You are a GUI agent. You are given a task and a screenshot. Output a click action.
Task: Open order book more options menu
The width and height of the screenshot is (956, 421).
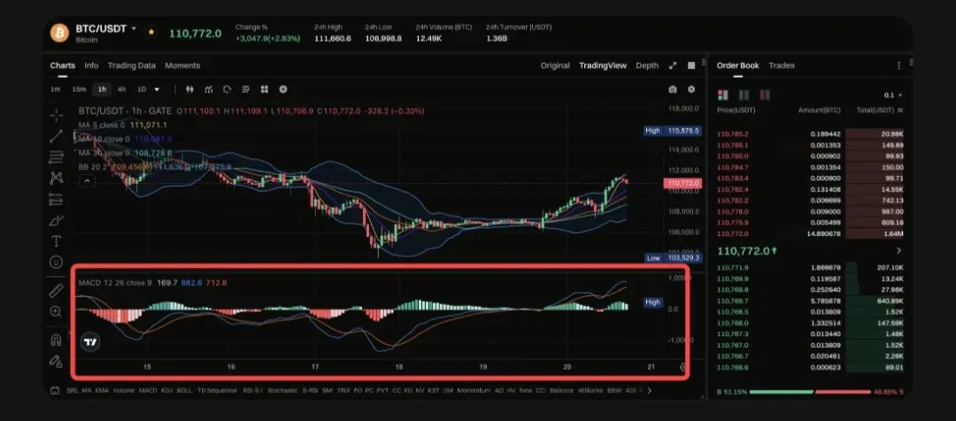coord(898,65)
